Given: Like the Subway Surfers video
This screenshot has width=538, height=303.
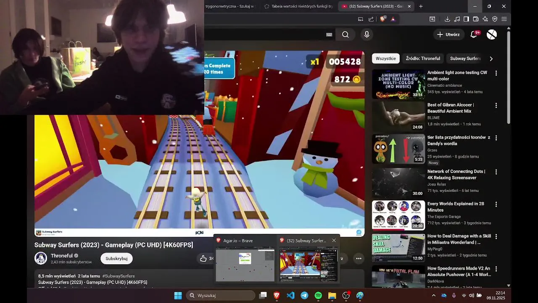Looking at the screenshot, I should 203,258.
